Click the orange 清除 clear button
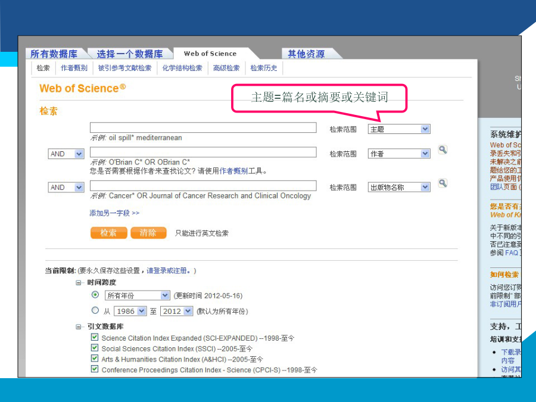The height and width of the screenshot is (402, 536). 148,233
